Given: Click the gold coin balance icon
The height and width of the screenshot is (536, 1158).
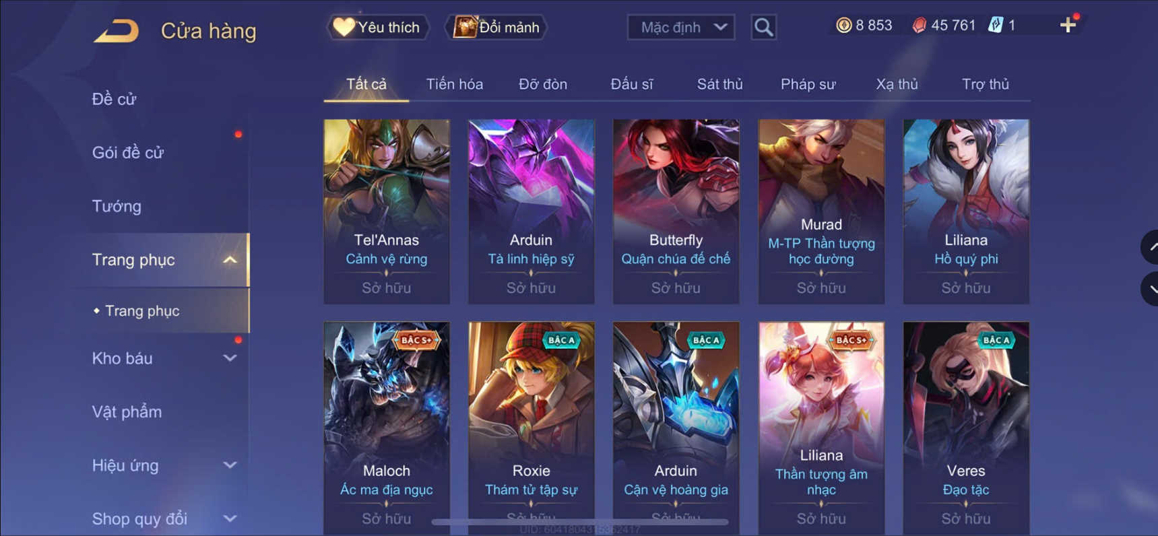Looking at the screenshot, I should coord(843,26).
